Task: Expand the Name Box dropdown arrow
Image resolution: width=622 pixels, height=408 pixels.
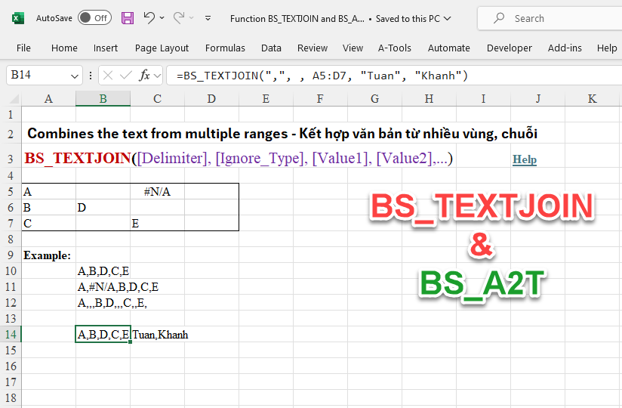Action: pos(75,76)
